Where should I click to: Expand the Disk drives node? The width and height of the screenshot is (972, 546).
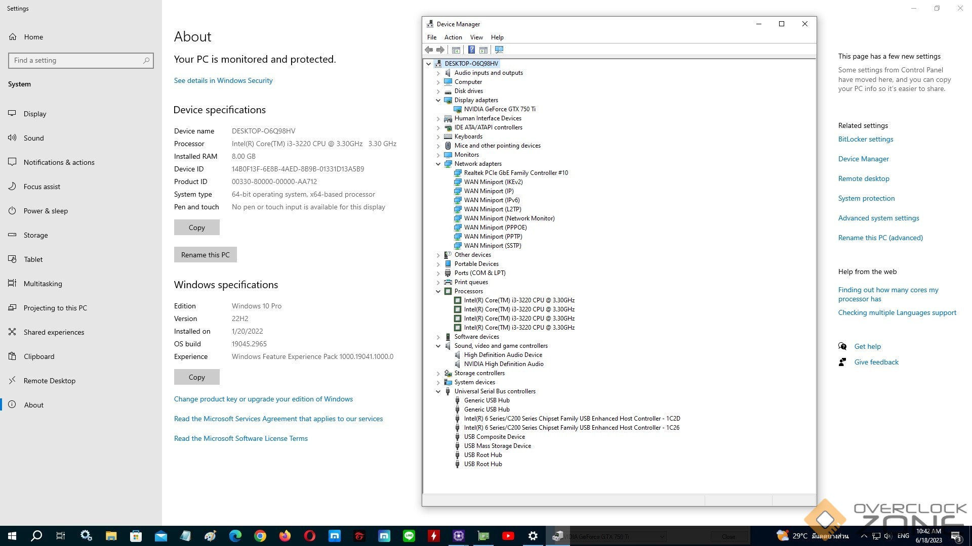tap(438, 91)
